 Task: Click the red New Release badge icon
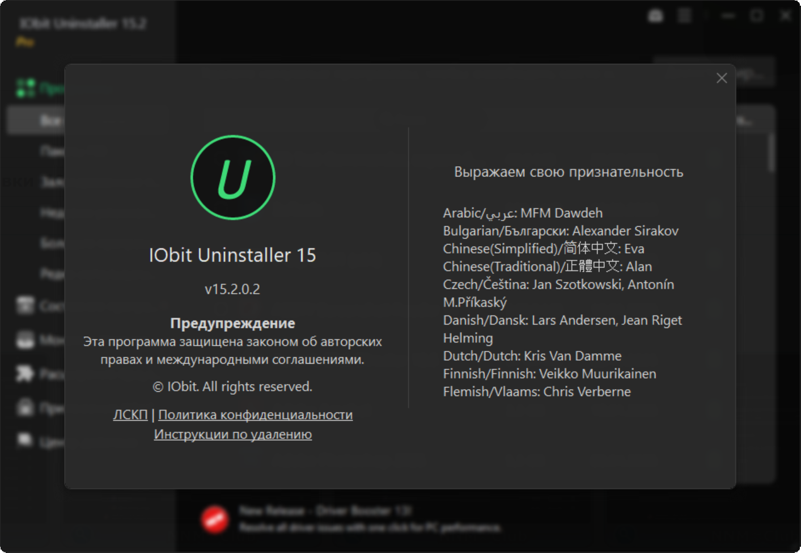(x=215, y=519)
